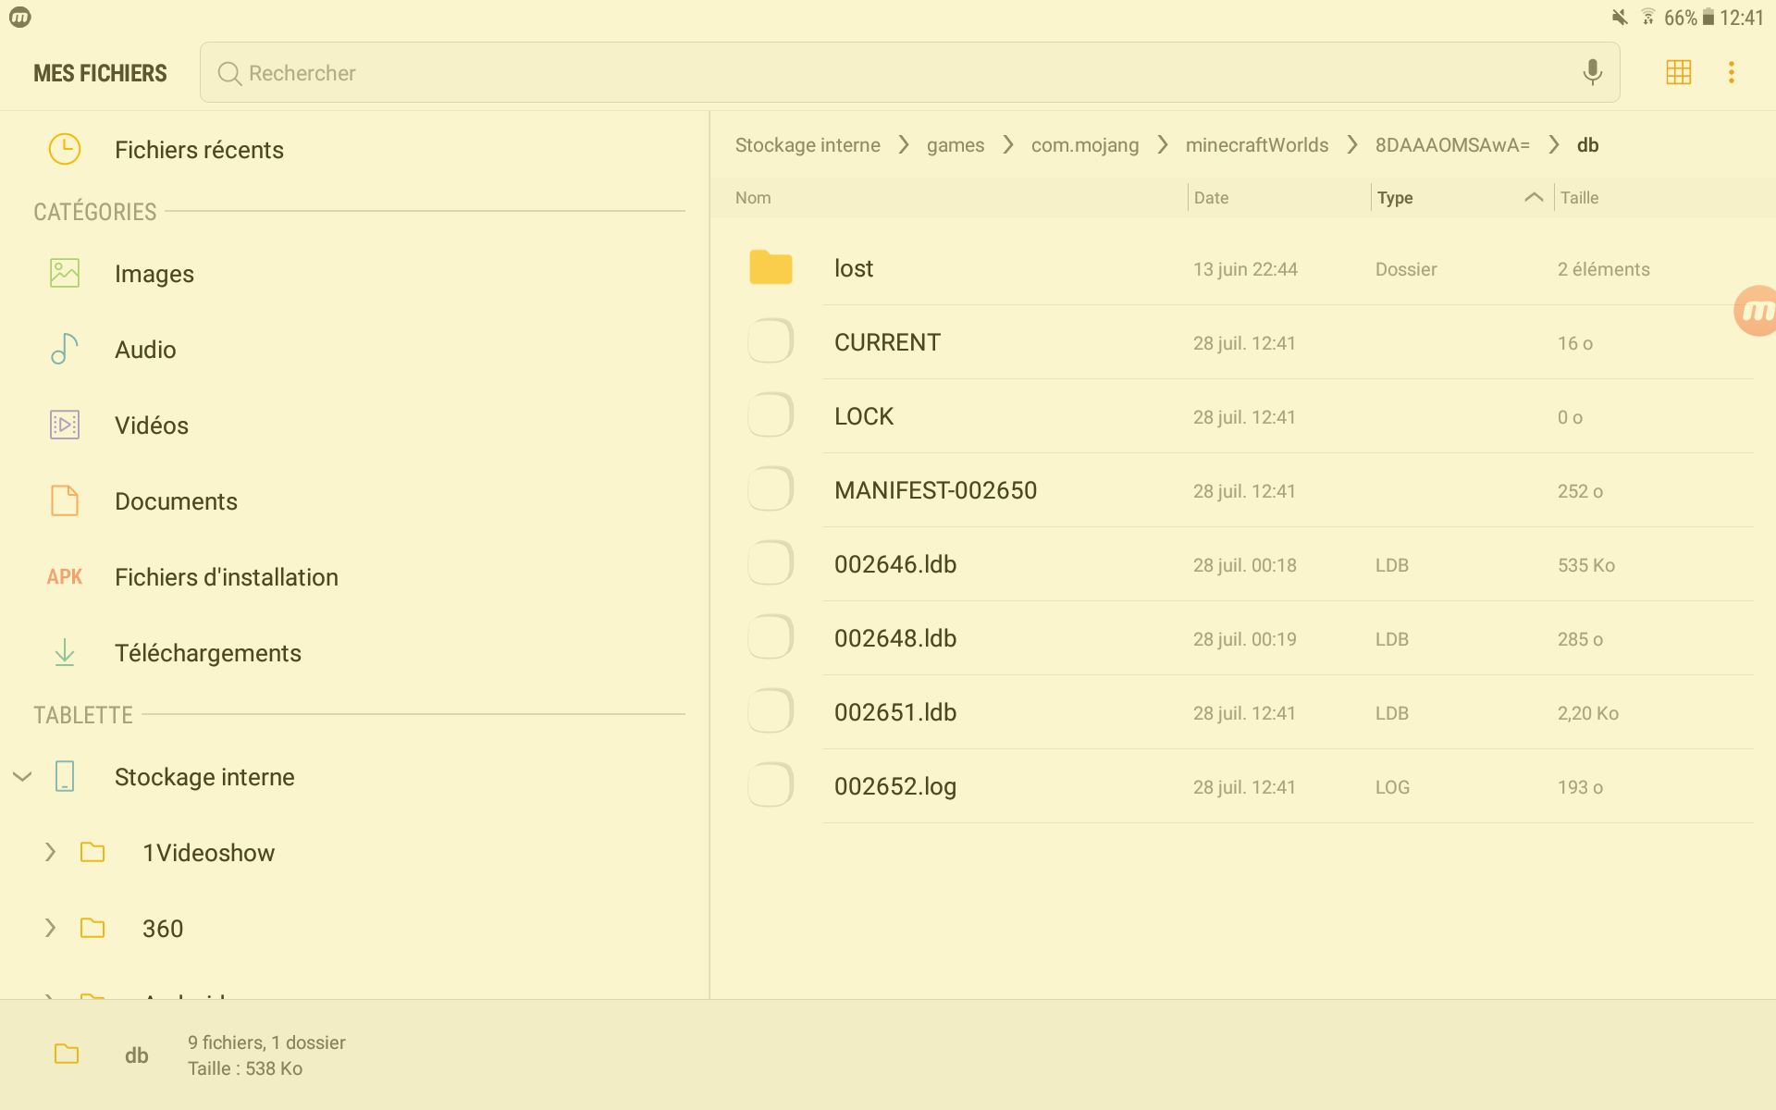Go to minecraftWorlds in breadcrumb
1776x1110 pixels.
1256,145
